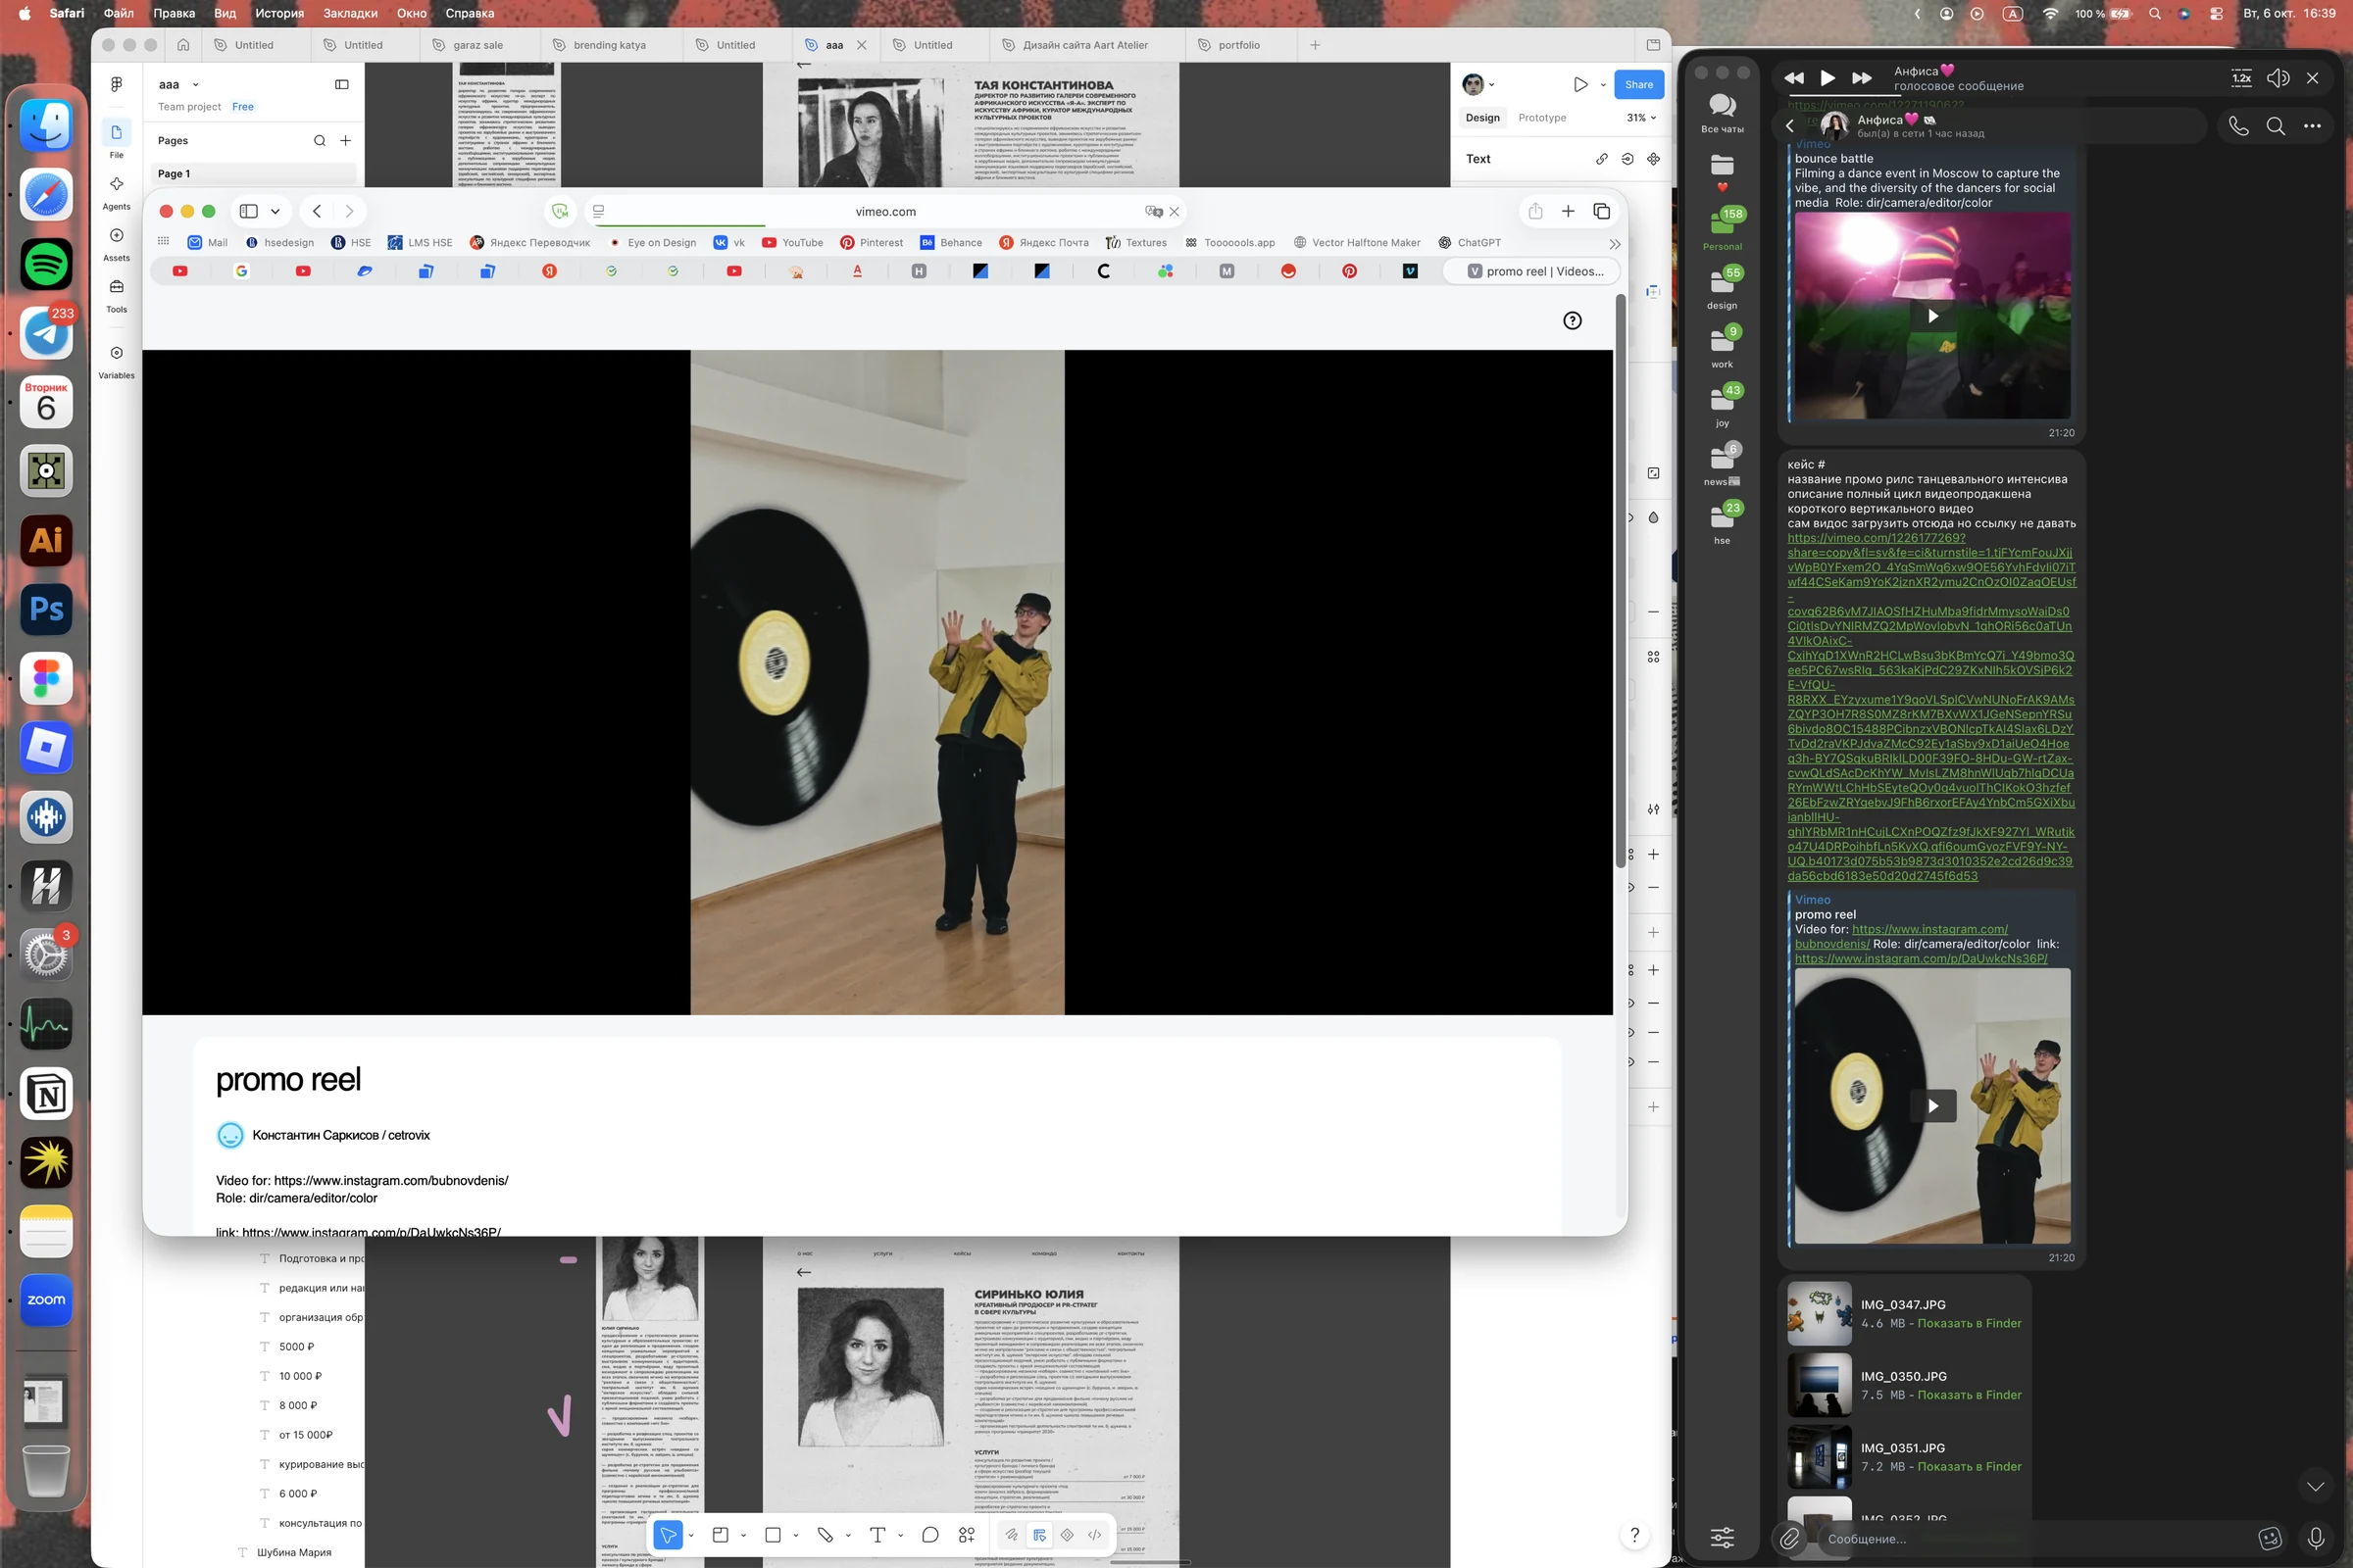Add a new page in Figma
The width and height of the screenshot is (2353, 1568).
[x=345, y=141]
